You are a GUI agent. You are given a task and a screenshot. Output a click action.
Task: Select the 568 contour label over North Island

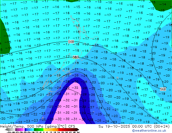click(71, 42)
